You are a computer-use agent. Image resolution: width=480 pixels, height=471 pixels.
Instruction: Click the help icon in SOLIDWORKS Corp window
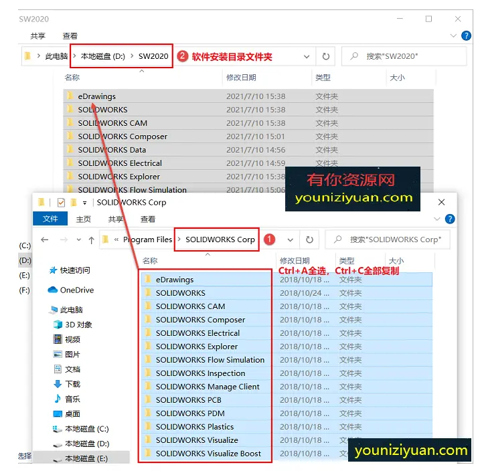coord(450,219)
